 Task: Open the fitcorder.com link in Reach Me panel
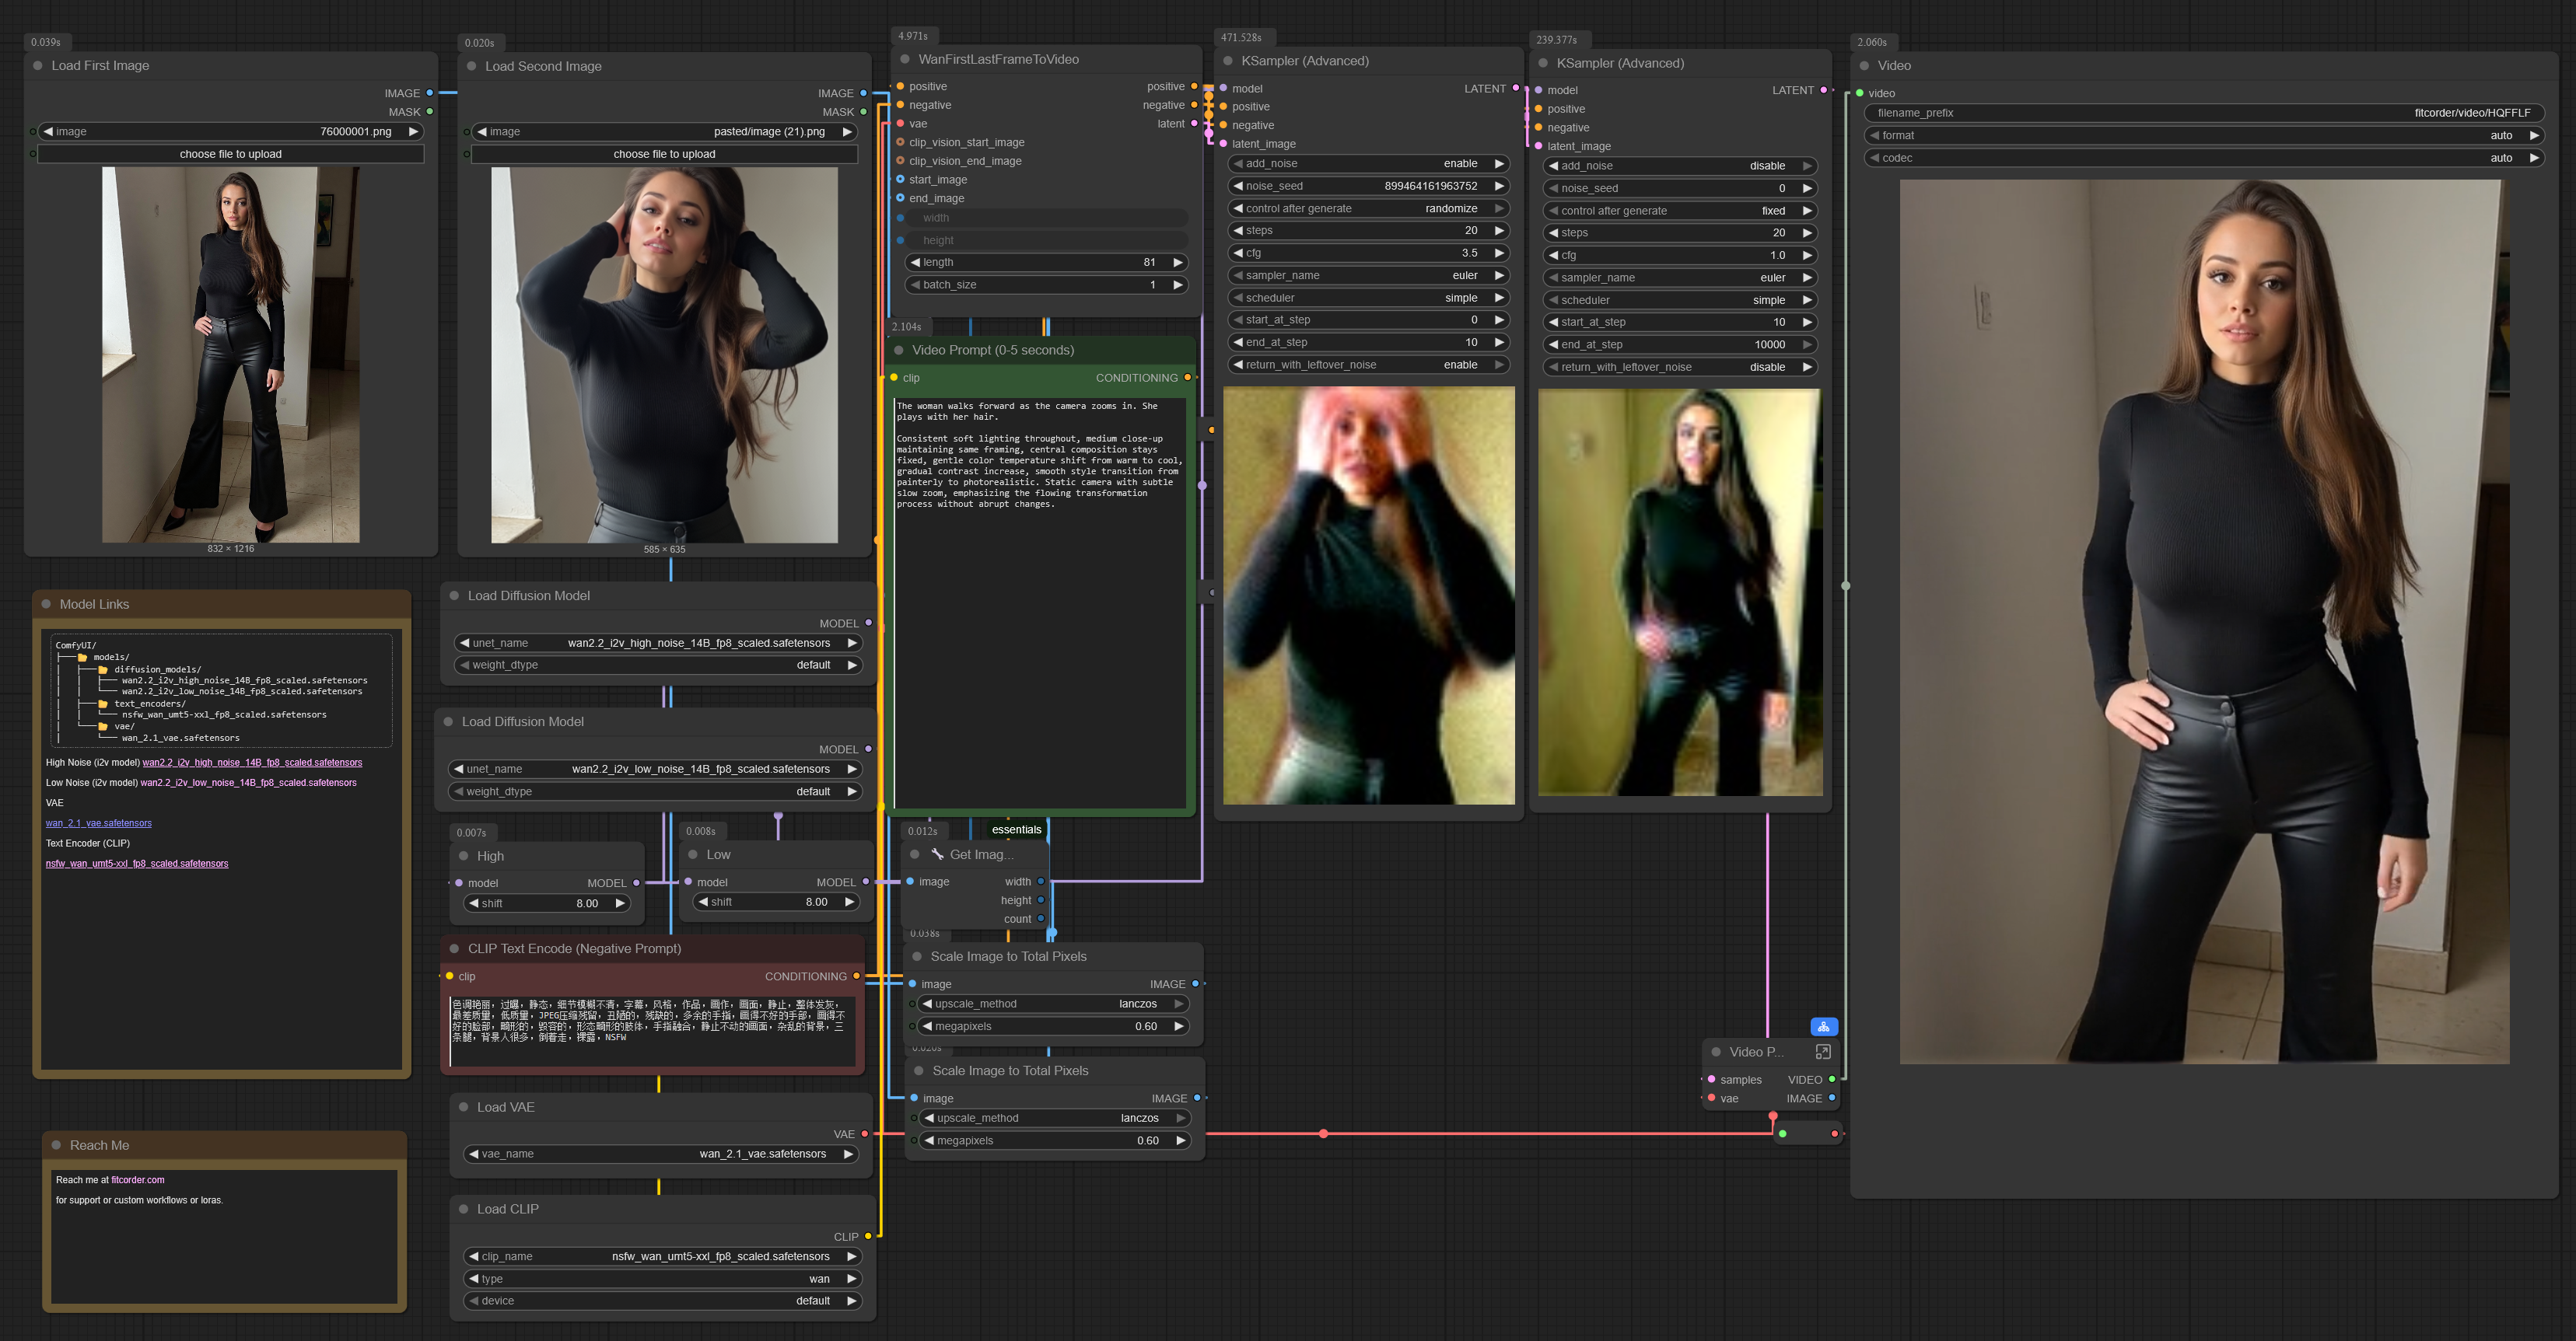click(x=136, y=1179)
